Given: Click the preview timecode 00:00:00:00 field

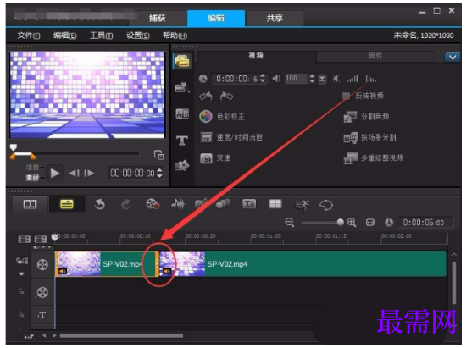Looking at the screenshot, I should click(x=132, y=174).
